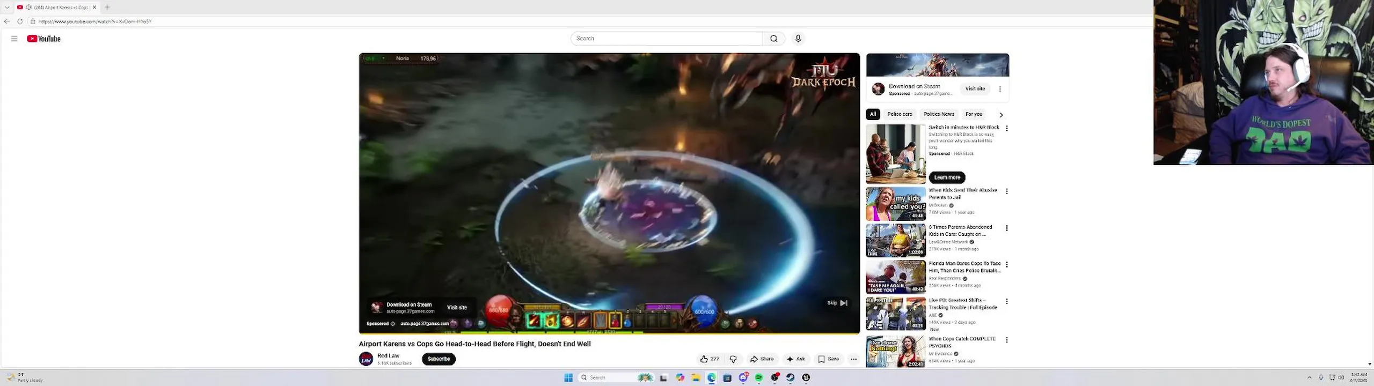Reload the page with the refresh icon

[x=20, y=21]
